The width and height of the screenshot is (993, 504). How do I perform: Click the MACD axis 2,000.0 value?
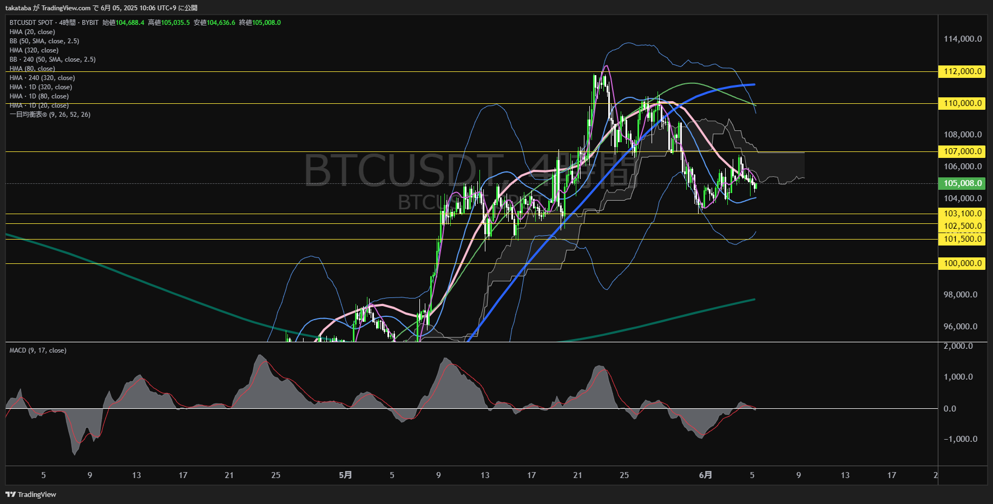(958, 346)
